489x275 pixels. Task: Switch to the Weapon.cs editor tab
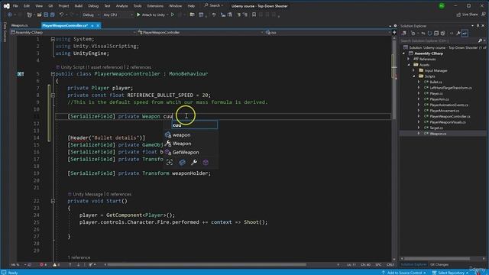20,25
